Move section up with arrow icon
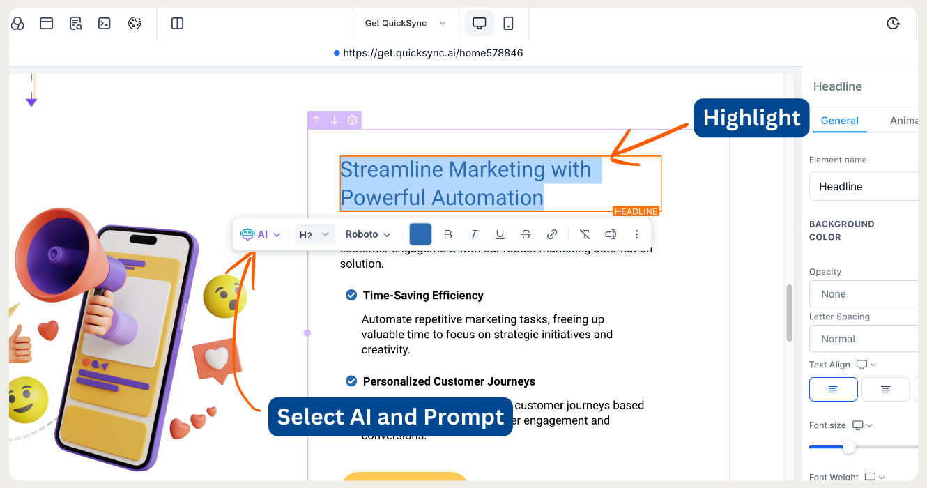 coord(316,120)
